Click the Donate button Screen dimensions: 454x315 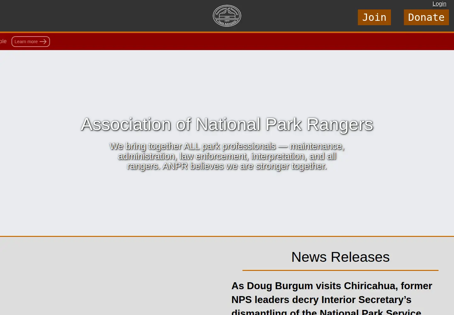[x=426, y=17]
